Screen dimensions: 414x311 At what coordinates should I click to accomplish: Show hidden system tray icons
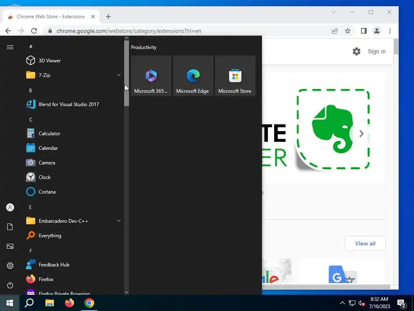[342, 303]
